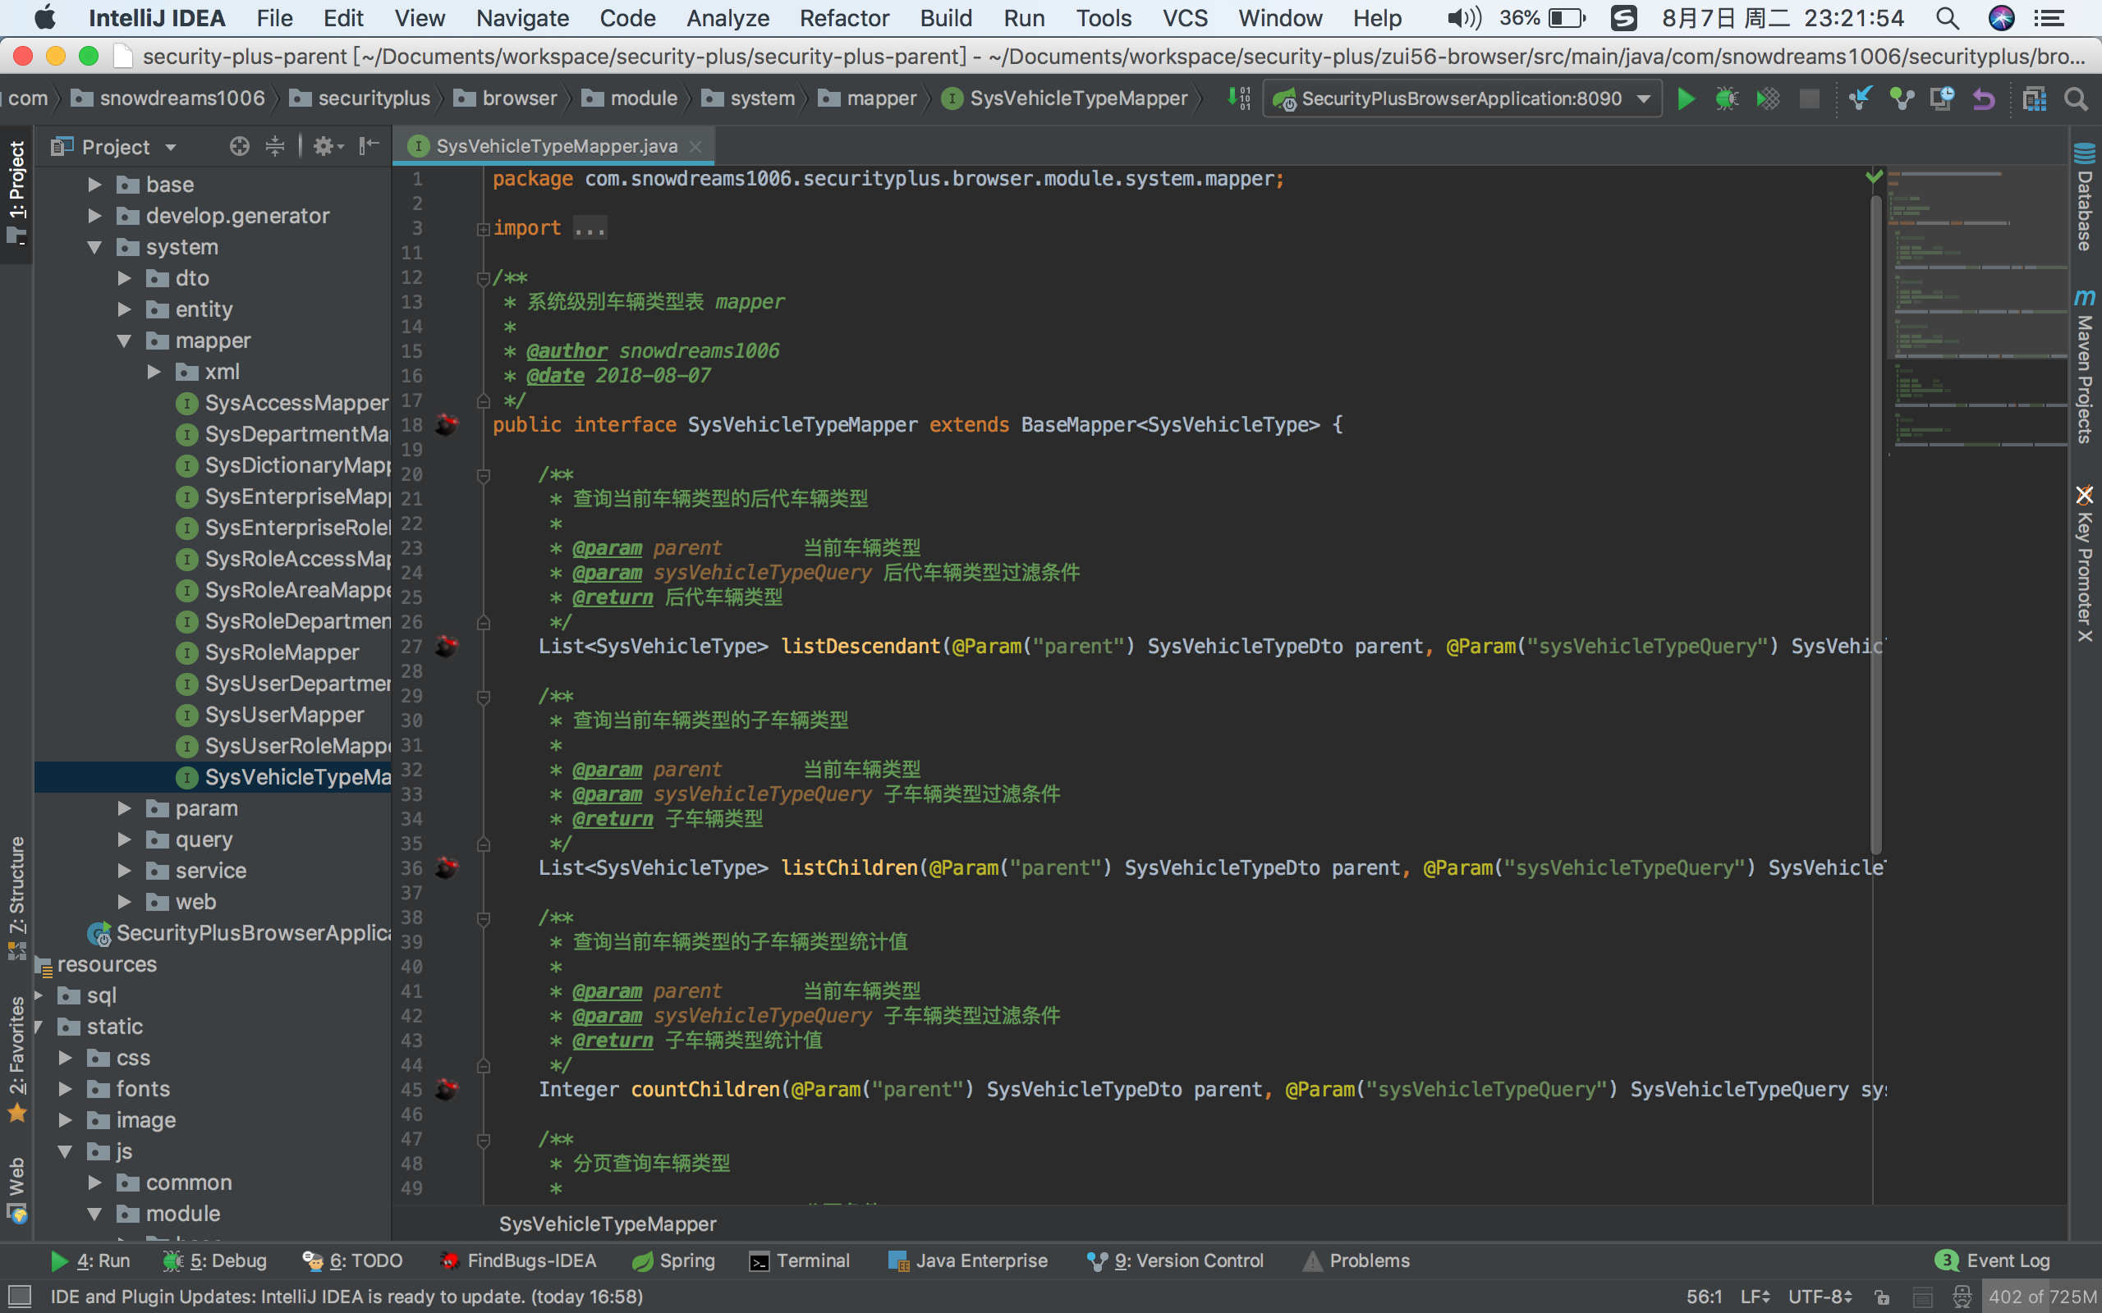Update project from VCS icon
2102x1313 pixels.
[1860, 99]
